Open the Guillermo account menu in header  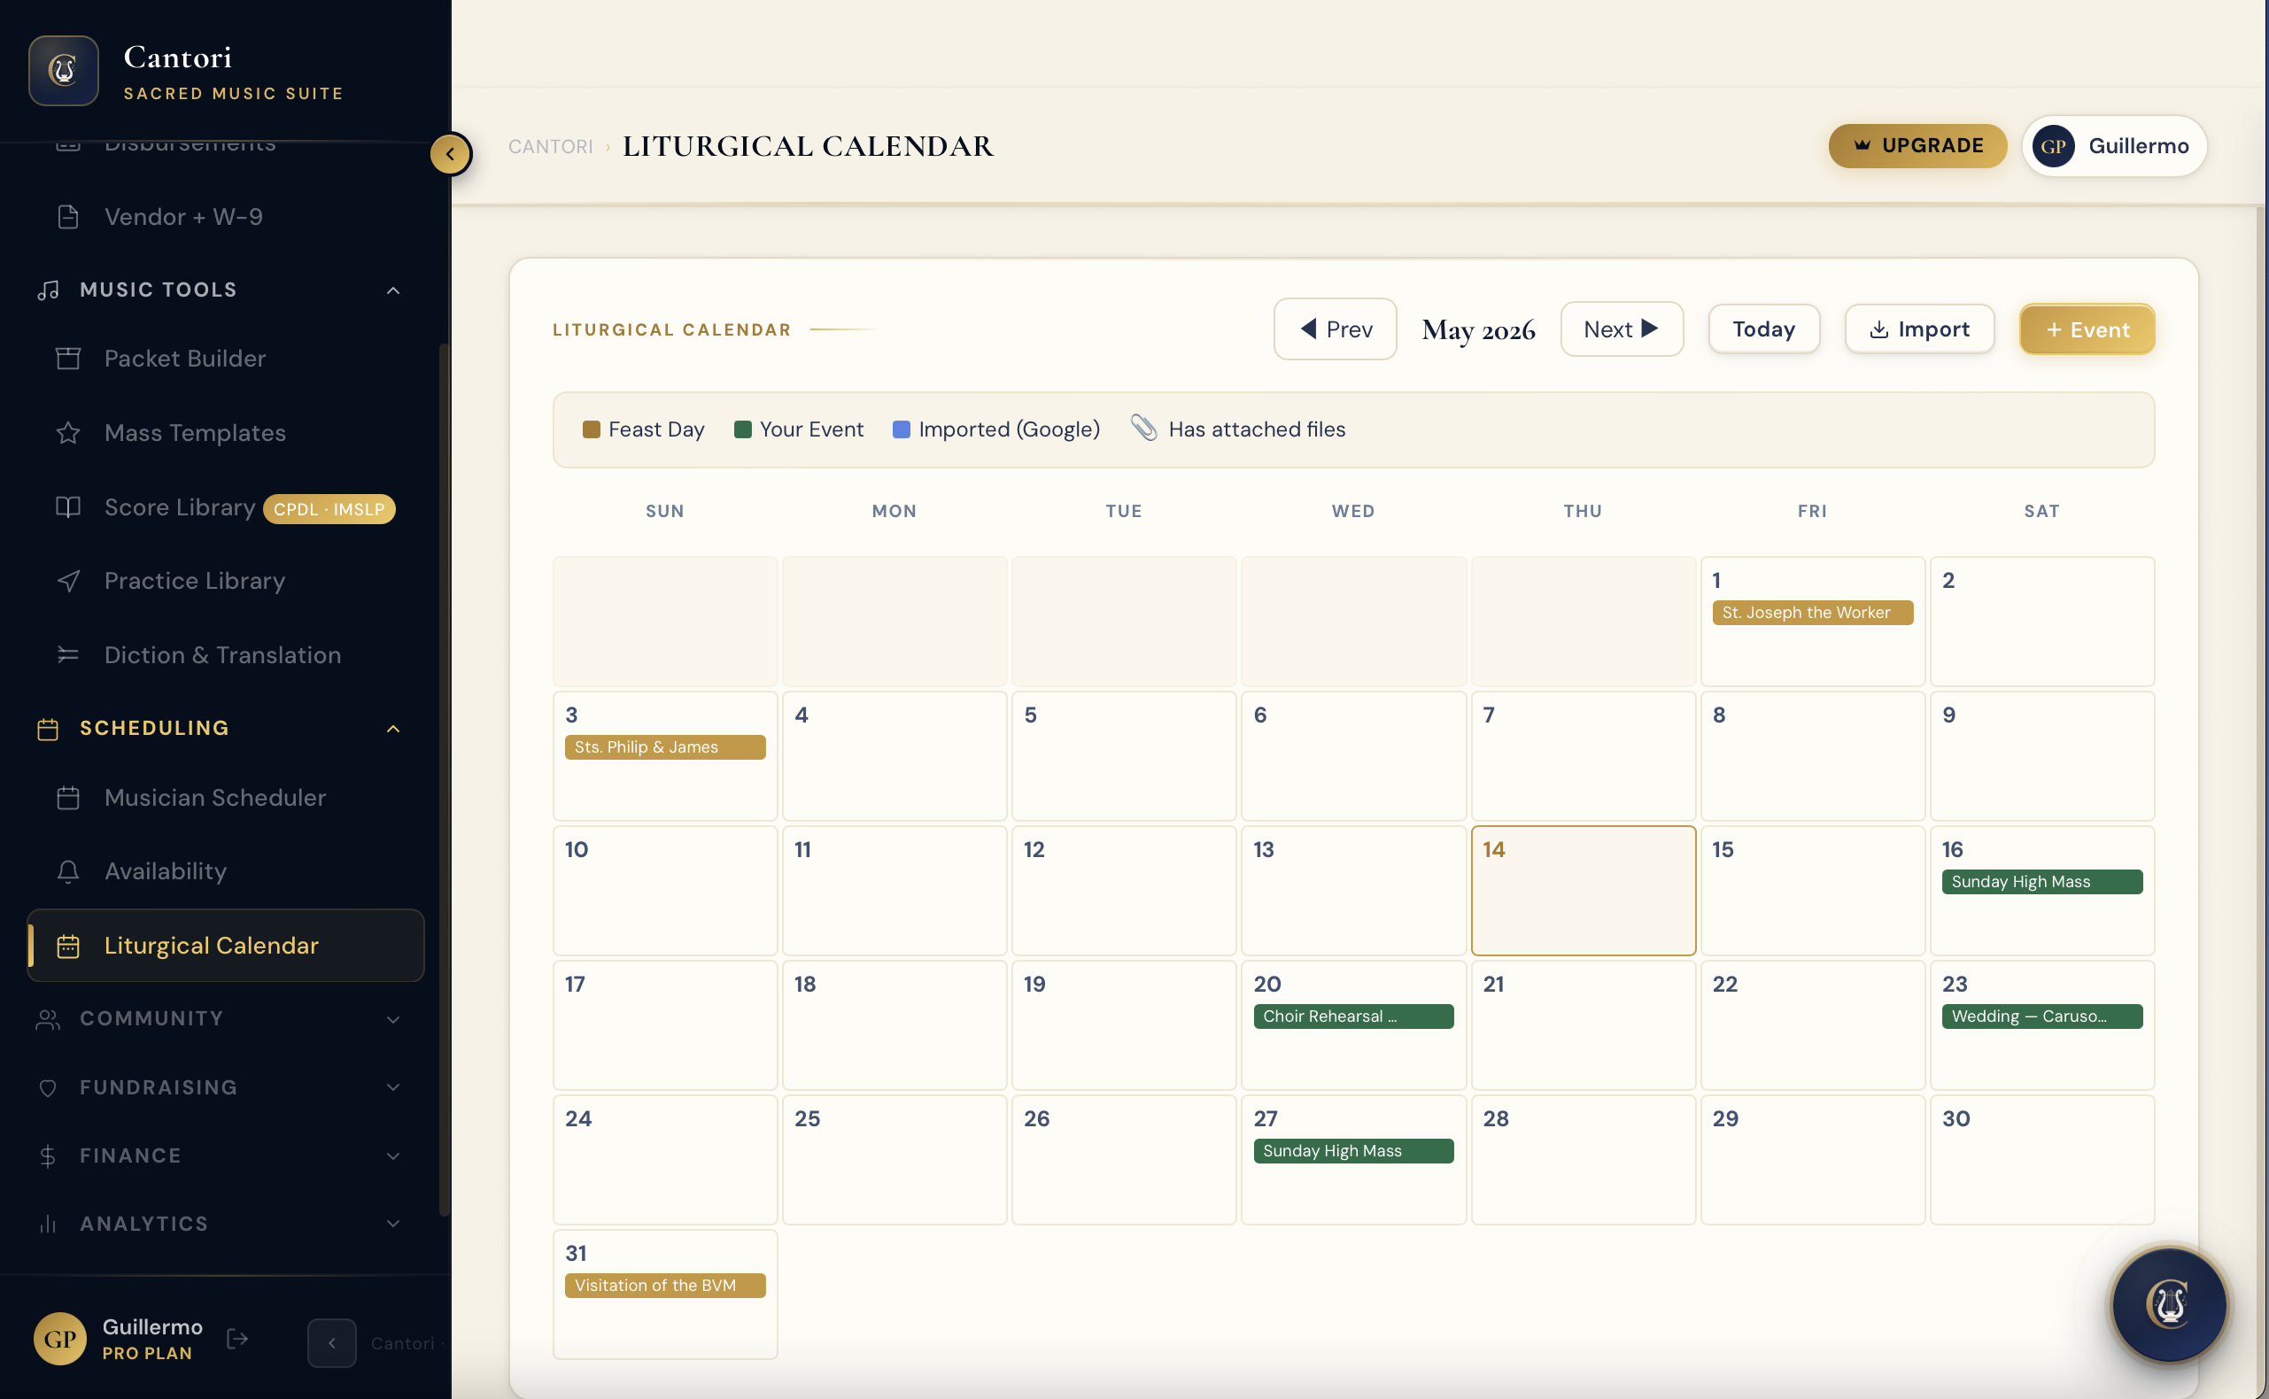click(x=2113, y=146)
